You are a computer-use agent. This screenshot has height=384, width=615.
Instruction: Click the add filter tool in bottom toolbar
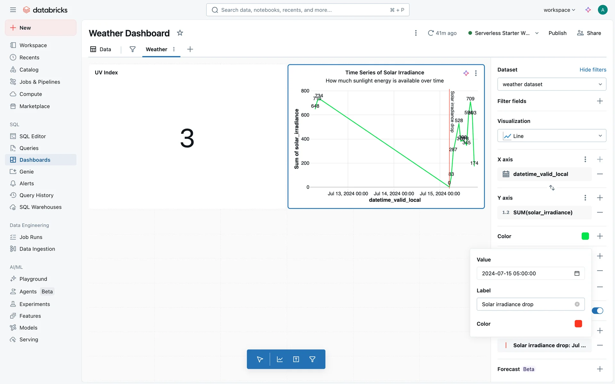(x=312, y=359)
